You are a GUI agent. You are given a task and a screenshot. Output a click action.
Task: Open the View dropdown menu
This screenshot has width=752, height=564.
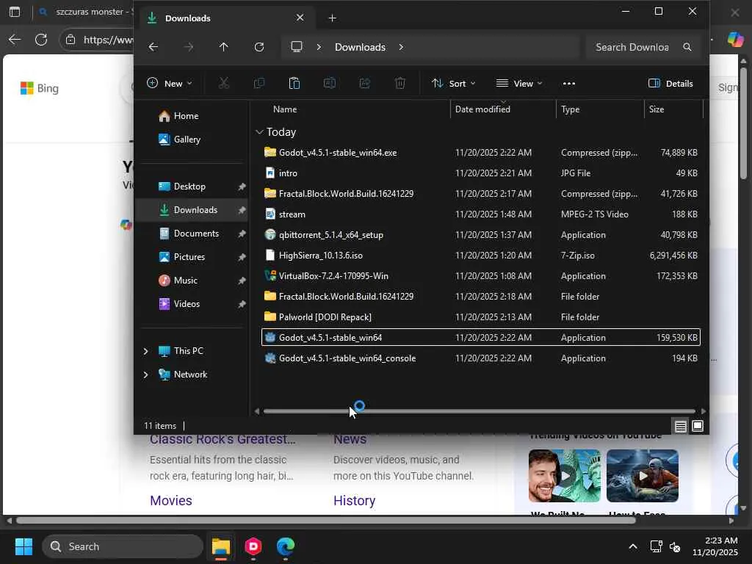[519, 83]
